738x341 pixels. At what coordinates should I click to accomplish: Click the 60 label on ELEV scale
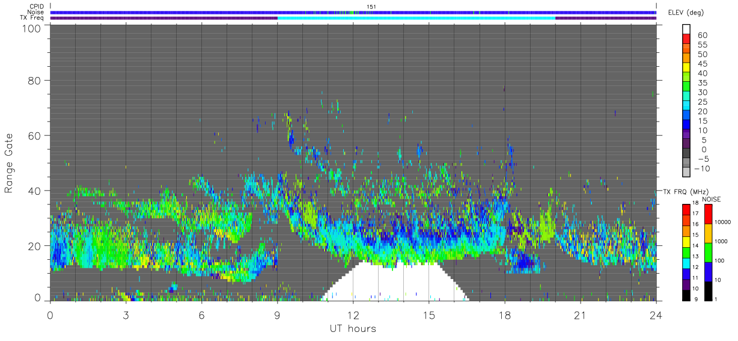tap(701, 35)
